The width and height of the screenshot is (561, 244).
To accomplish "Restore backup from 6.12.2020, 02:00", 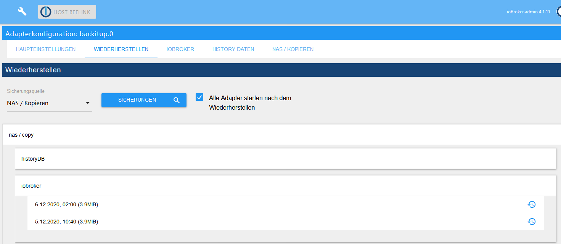I will pos(532,204).
